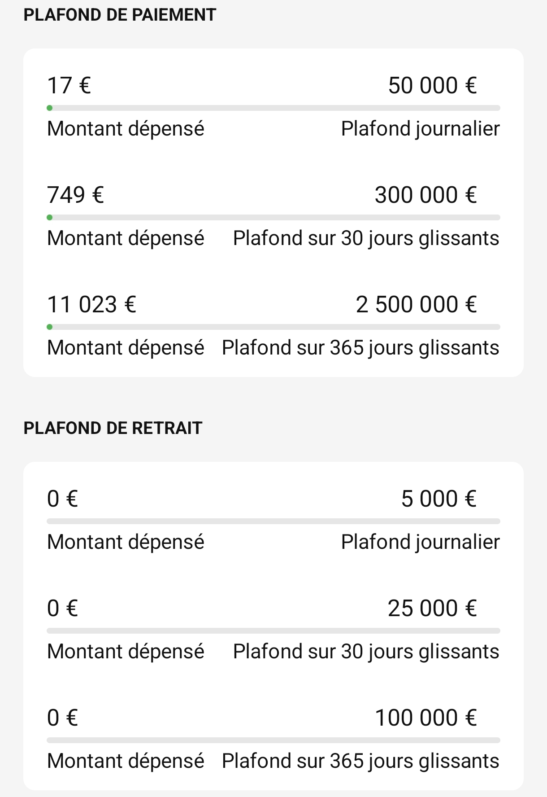Click the withdrawal 30-day limit progress bar
The height and width of the screenshot is (797, 547).
coord(273,631)
